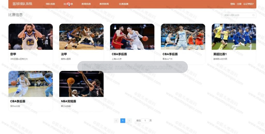Open the 比赛直播 menu item
This screenshot has height=134, width=265.
123,4
